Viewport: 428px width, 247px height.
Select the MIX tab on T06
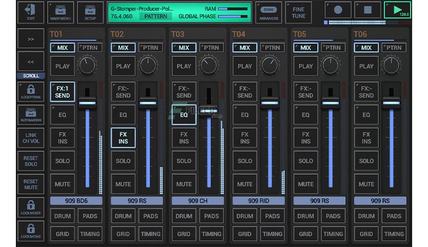click(366, 47)
